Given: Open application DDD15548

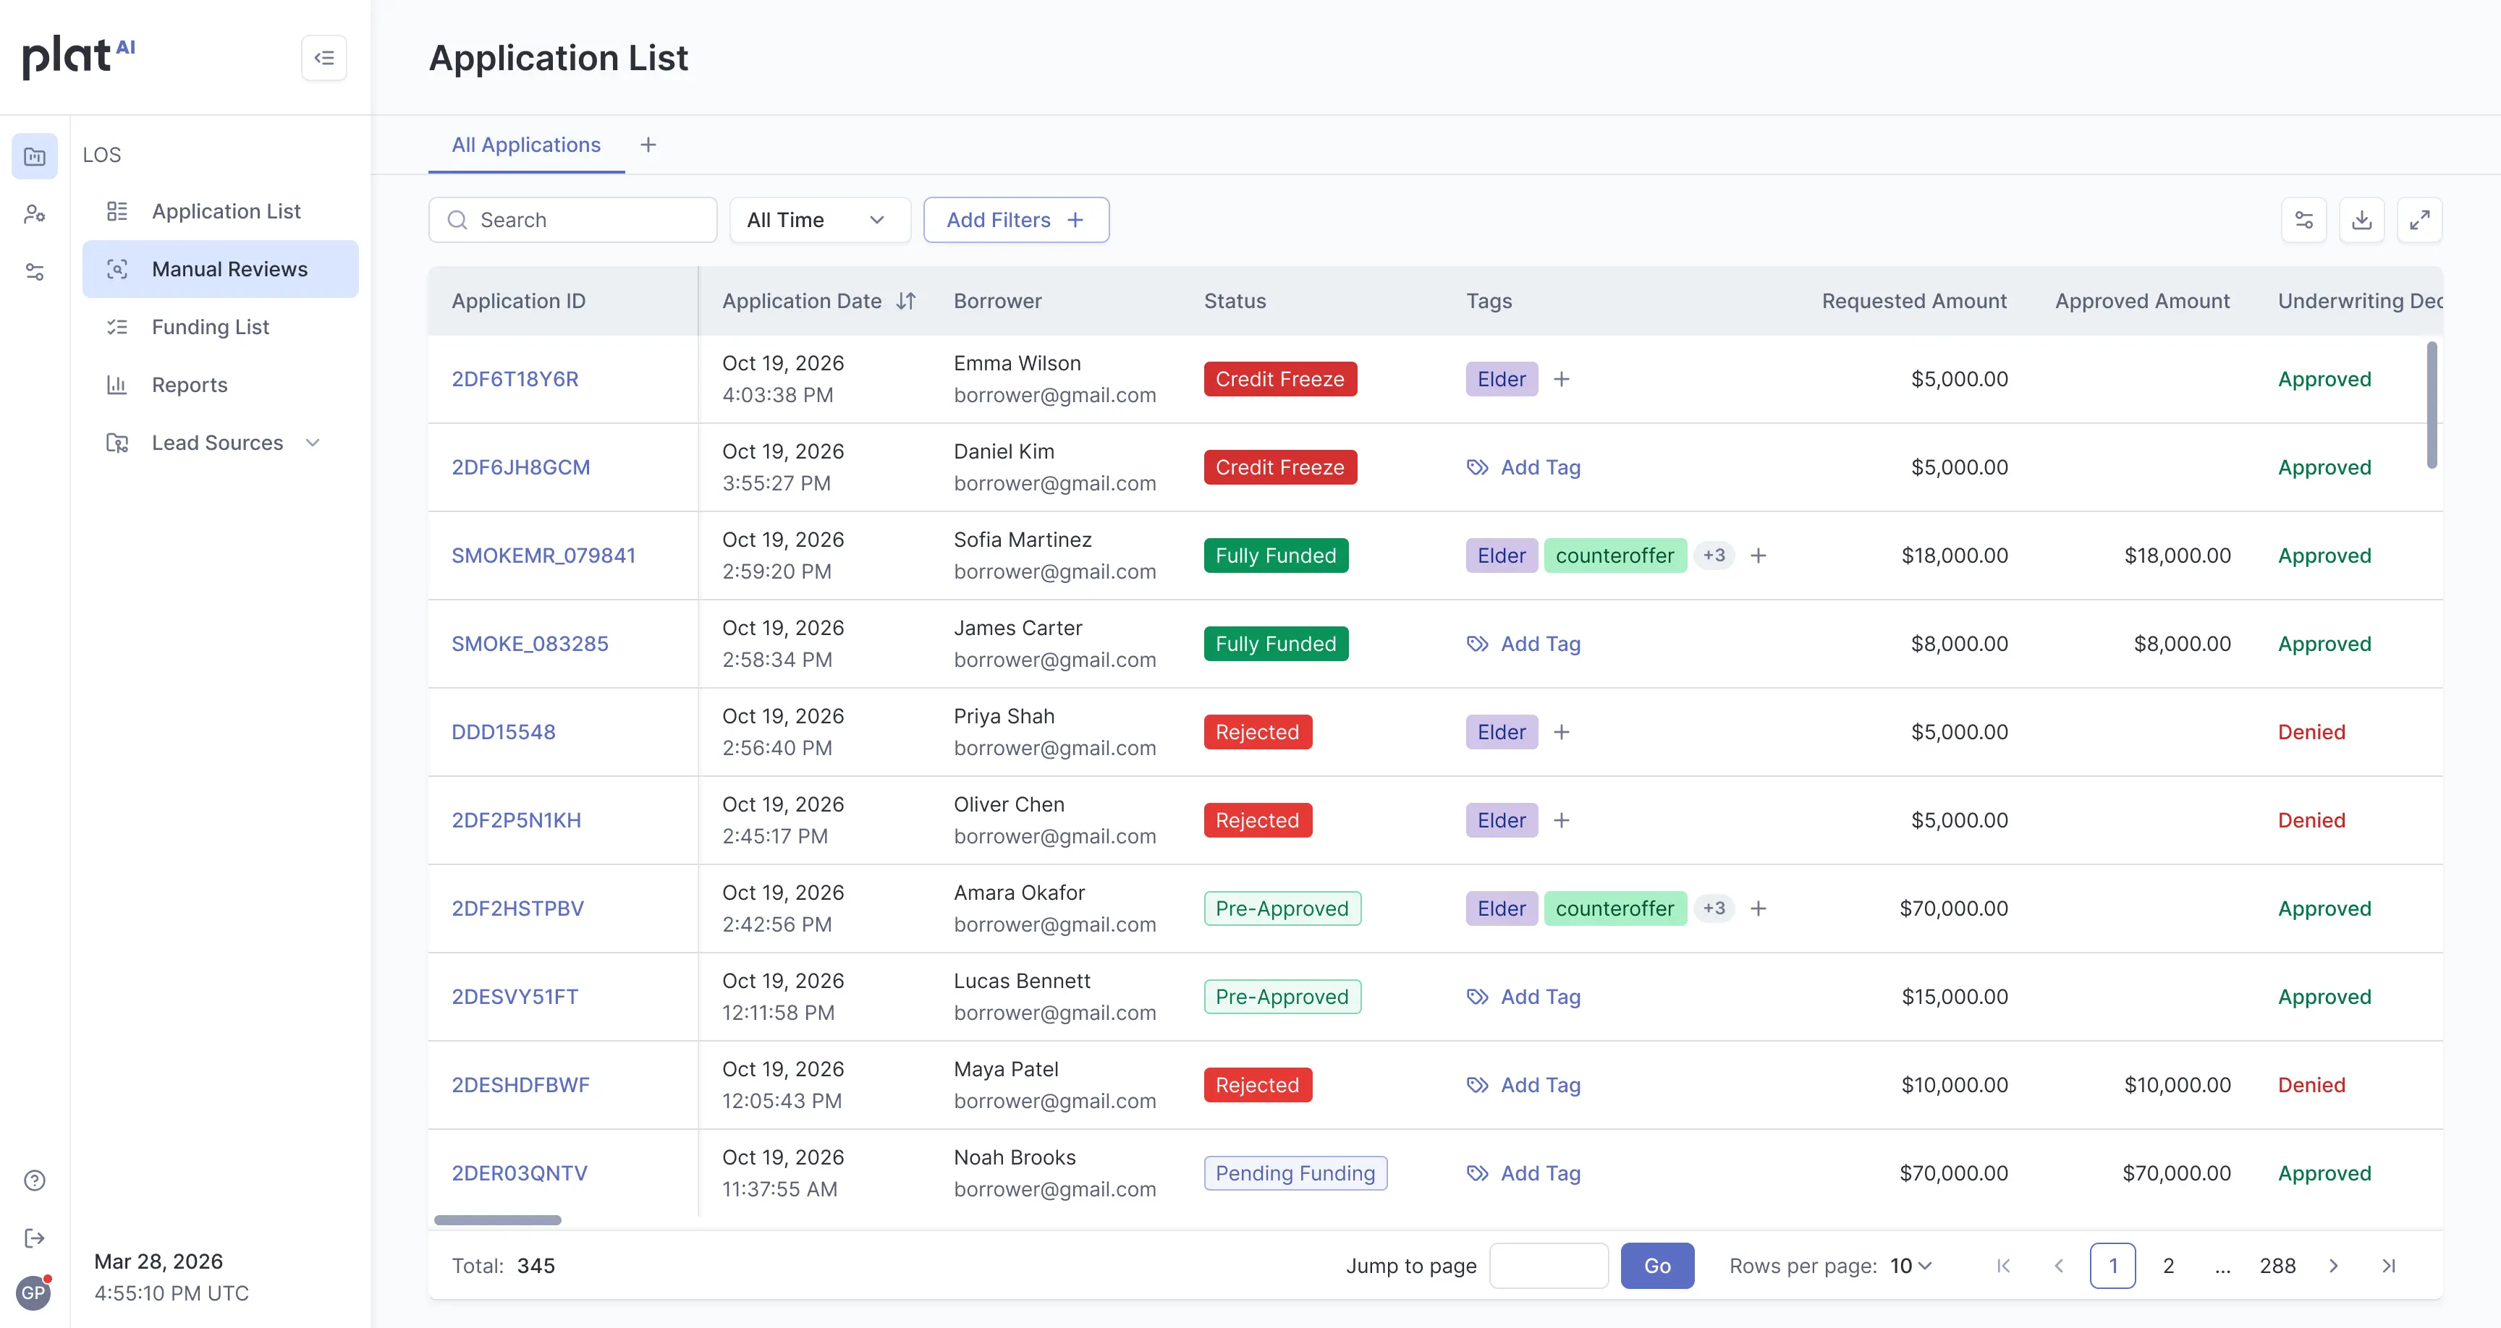Looking at the screenshot, I should click(x=503, y=732).
